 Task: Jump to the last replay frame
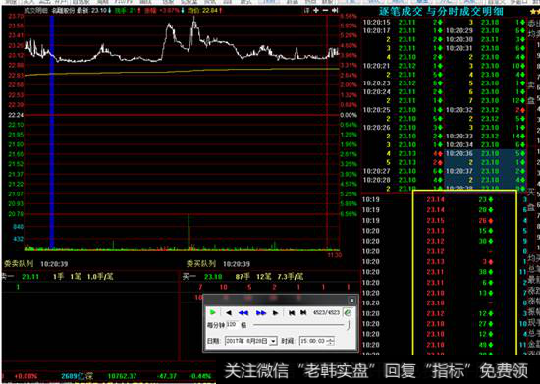click(x=303, y=312)
